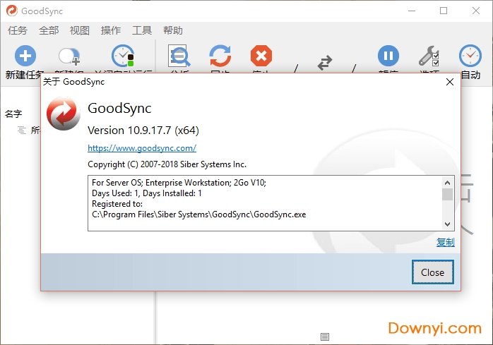
Task: Open the 帮助 menu
Action: 172,30
